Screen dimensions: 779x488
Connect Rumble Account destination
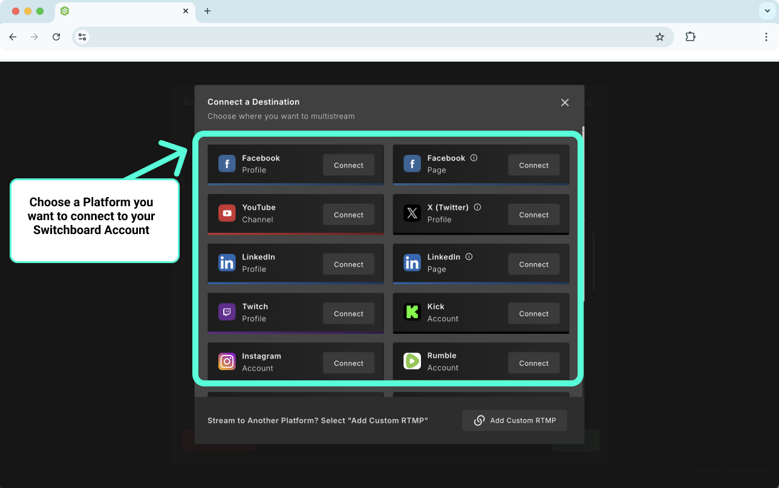tap(533, 363)
